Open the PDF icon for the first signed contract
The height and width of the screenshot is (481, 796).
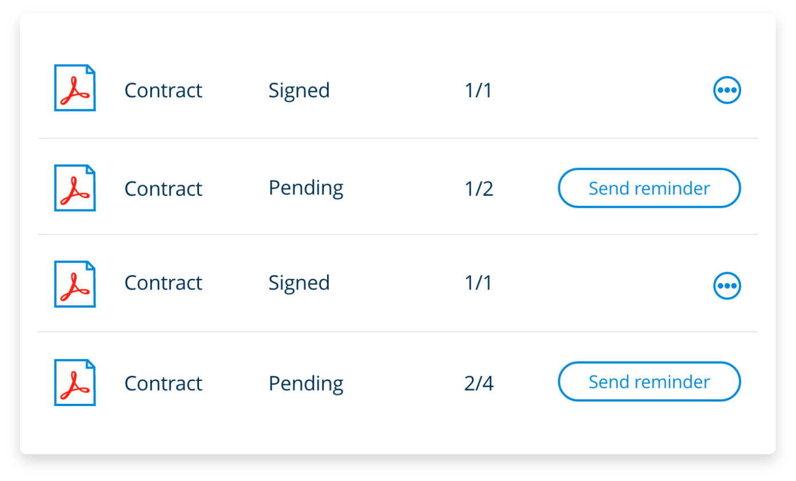click(x=74, y=88)
